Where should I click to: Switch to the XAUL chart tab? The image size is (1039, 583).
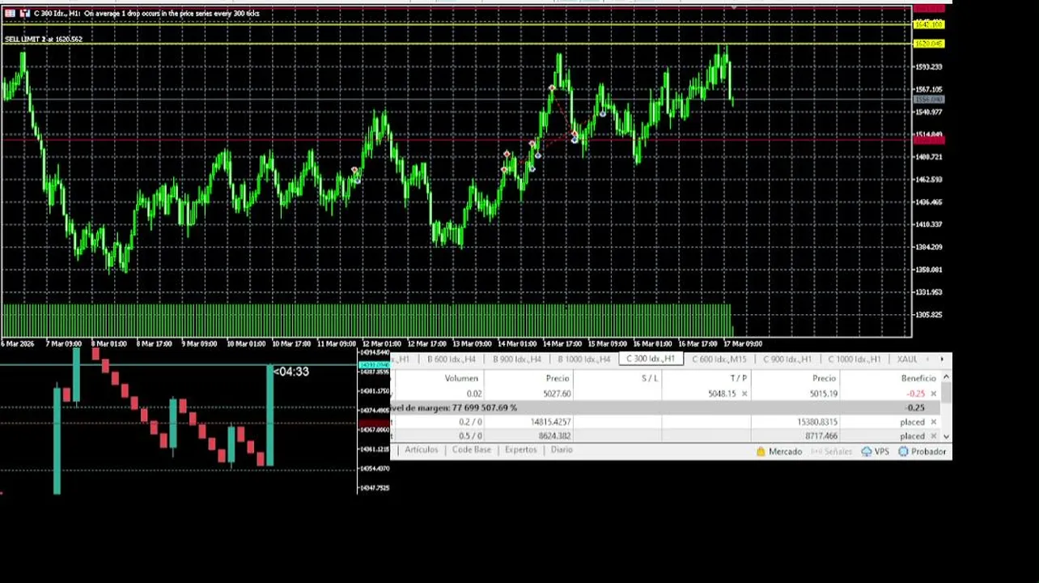click(906, 359)
